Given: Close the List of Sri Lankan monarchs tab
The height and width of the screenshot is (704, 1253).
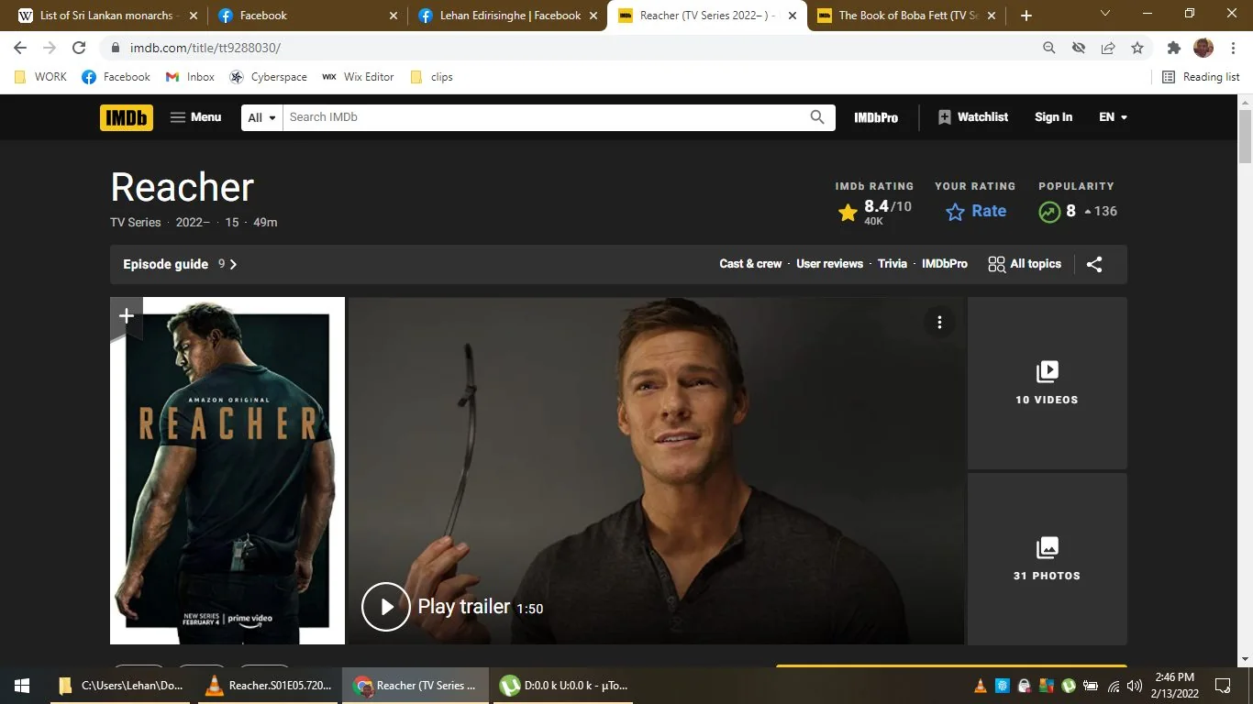Looking at the screenshot, I should (x=193, y=16).
